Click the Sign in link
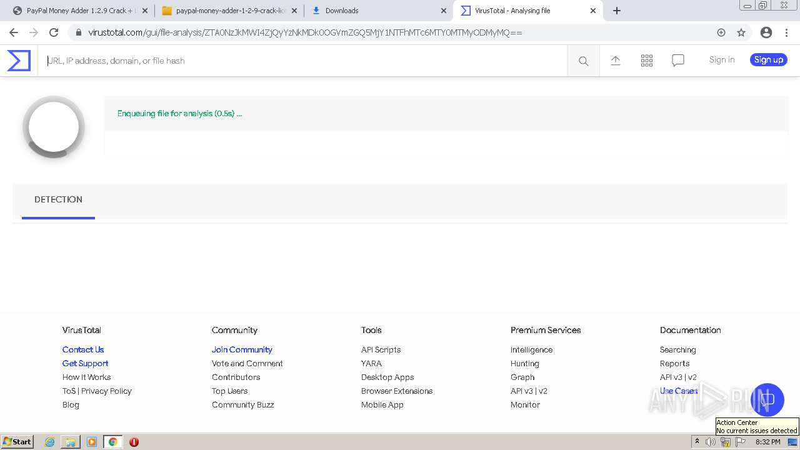 pos(722,60)
